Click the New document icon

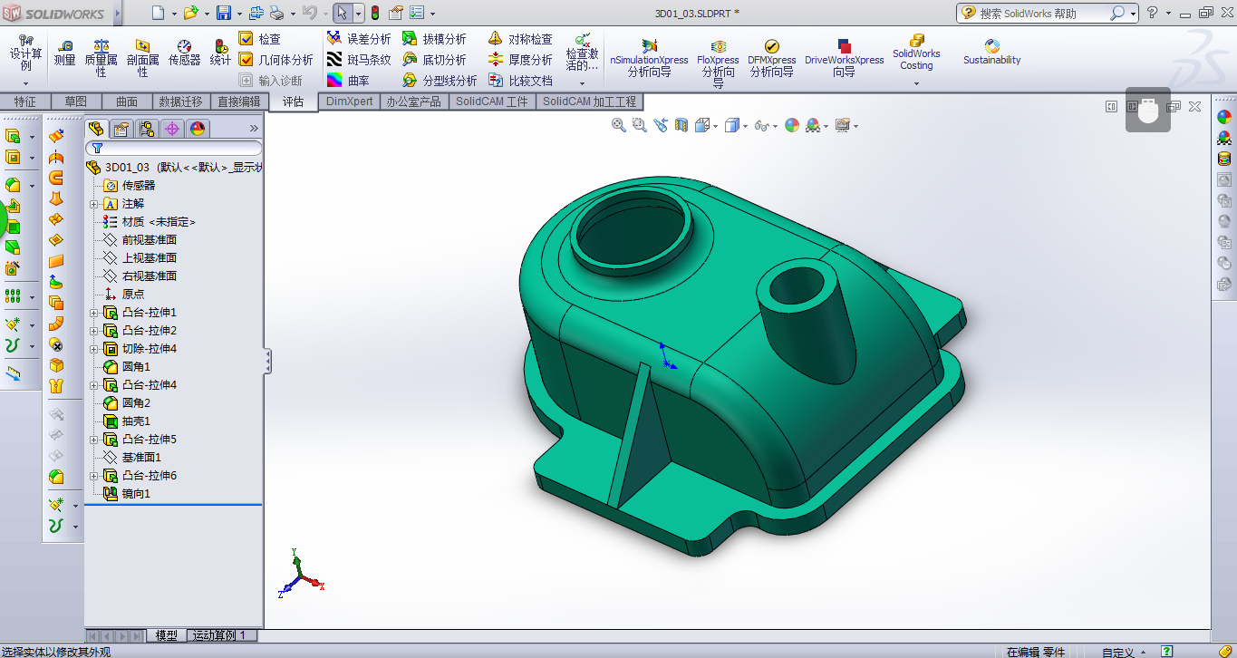pos(159,14)
